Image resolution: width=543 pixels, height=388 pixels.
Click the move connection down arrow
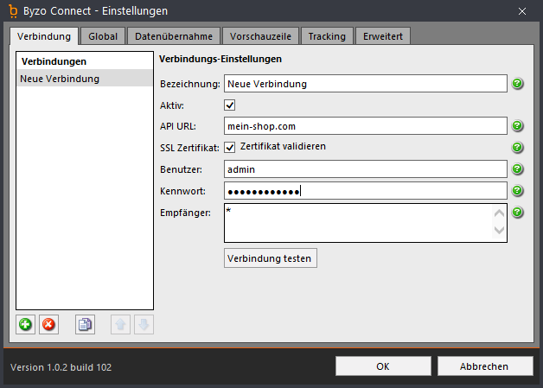coord(144,325)
